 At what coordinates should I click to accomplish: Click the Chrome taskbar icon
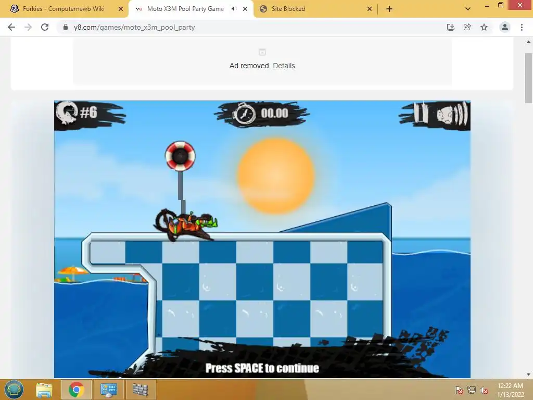pos(76,390)
